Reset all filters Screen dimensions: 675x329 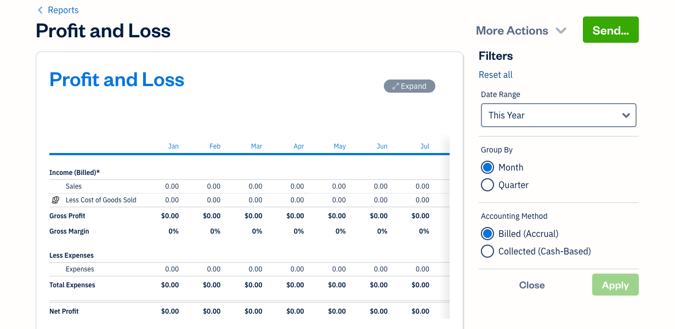(496, 75)
